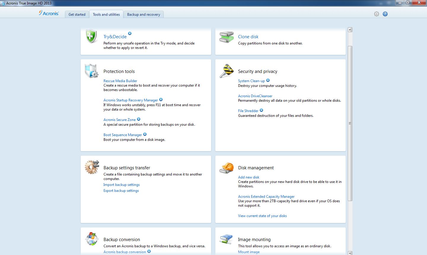This screenshot has width=427, height=255.
Task: Click the "Create partitions on your new hard disk" text
Action: (x=290, y=184)
